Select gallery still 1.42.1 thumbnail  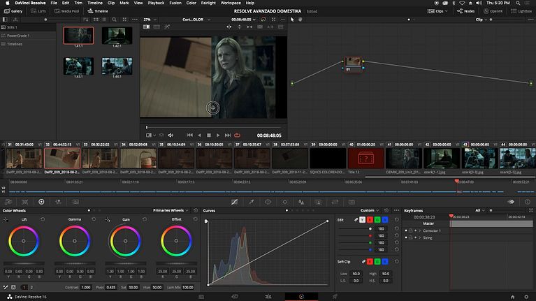pos(117,36)
